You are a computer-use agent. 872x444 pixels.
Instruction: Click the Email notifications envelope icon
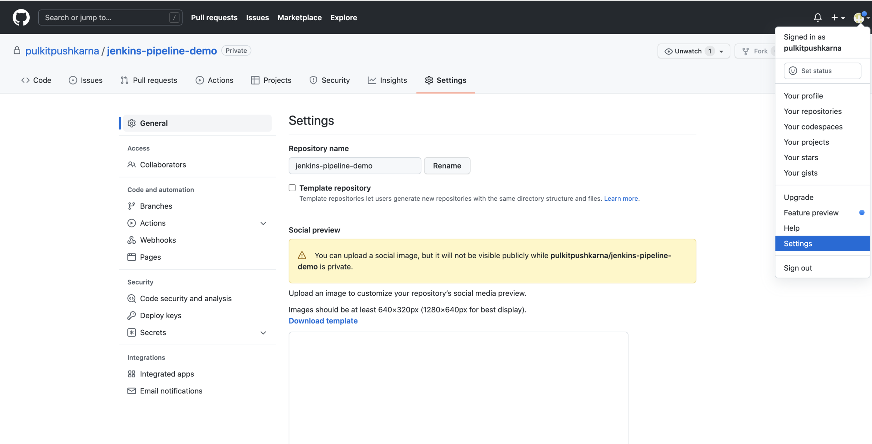coord(131,391)
